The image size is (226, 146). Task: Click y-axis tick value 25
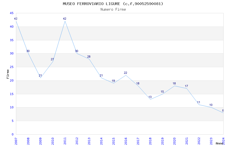coord(12,67)
